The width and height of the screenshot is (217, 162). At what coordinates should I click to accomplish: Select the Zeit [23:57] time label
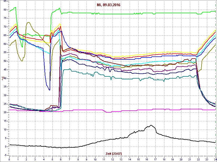point(114,154)
